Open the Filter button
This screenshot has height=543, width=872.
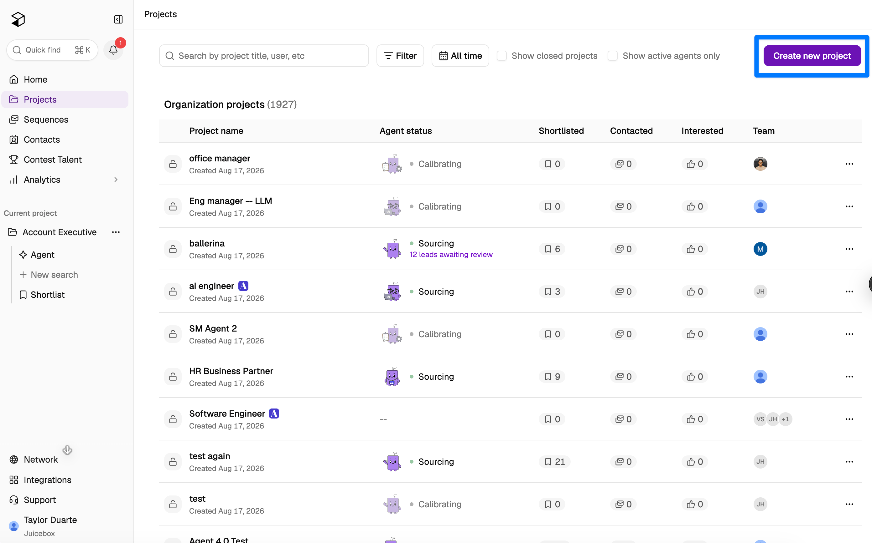point(400,56)
